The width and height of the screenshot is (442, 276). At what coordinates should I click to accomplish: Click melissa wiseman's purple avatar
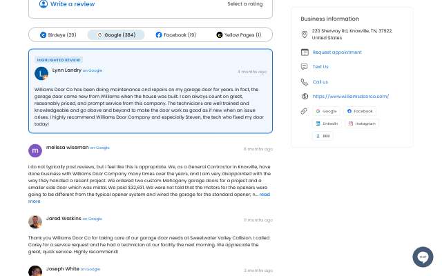(x=35, y=150)
